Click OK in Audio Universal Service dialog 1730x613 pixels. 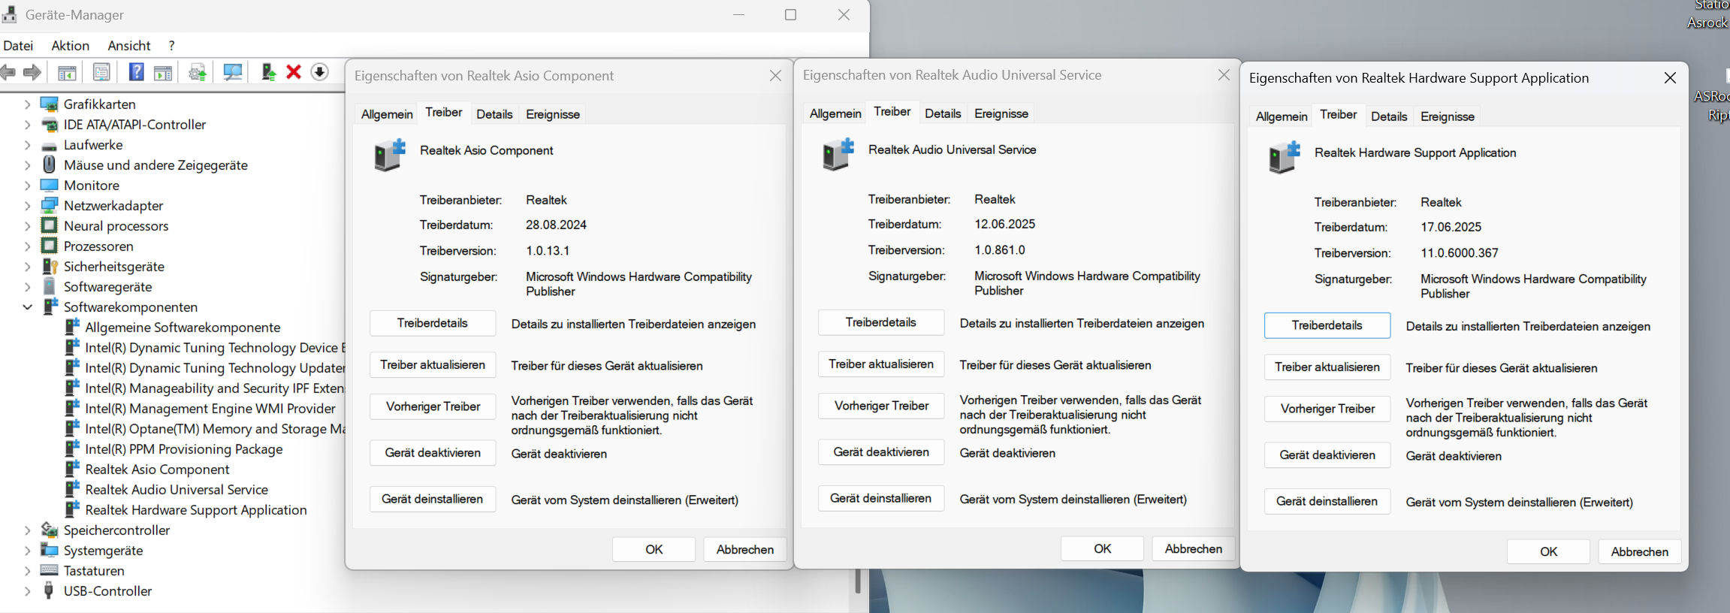(x=1102, y=548)
